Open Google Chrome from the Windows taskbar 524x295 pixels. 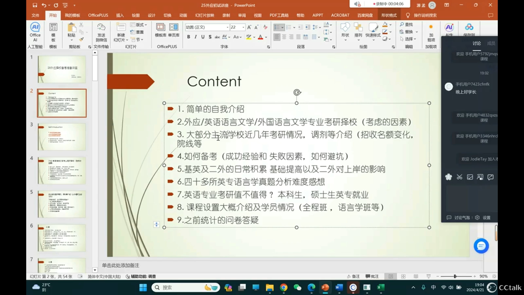(x=284, y=287)
